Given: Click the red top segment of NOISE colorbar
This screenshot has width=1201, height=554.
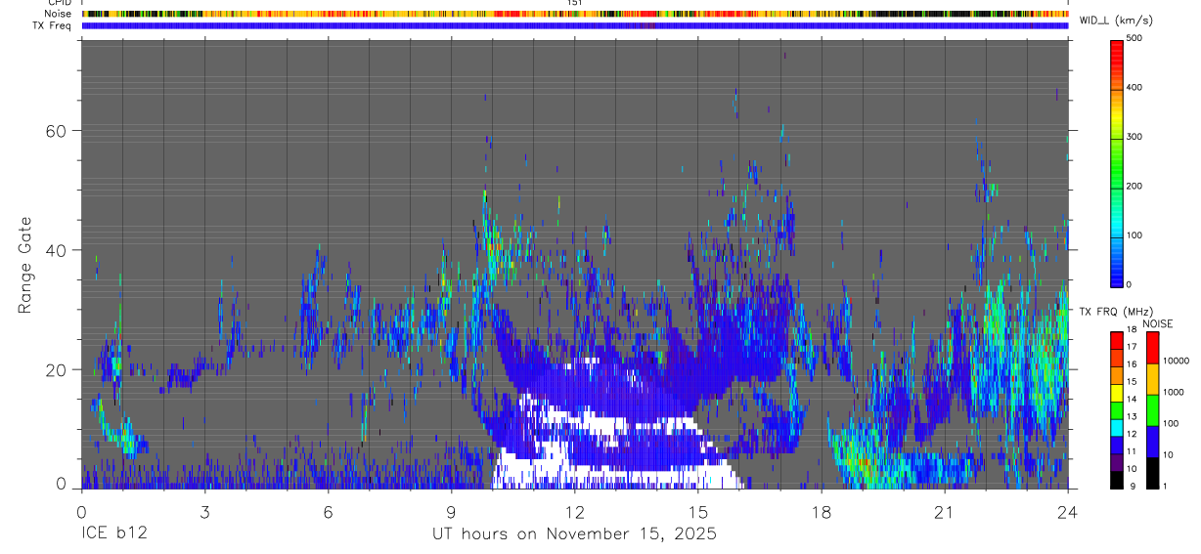Looking at the screenshot, I should click(1152, 347).
